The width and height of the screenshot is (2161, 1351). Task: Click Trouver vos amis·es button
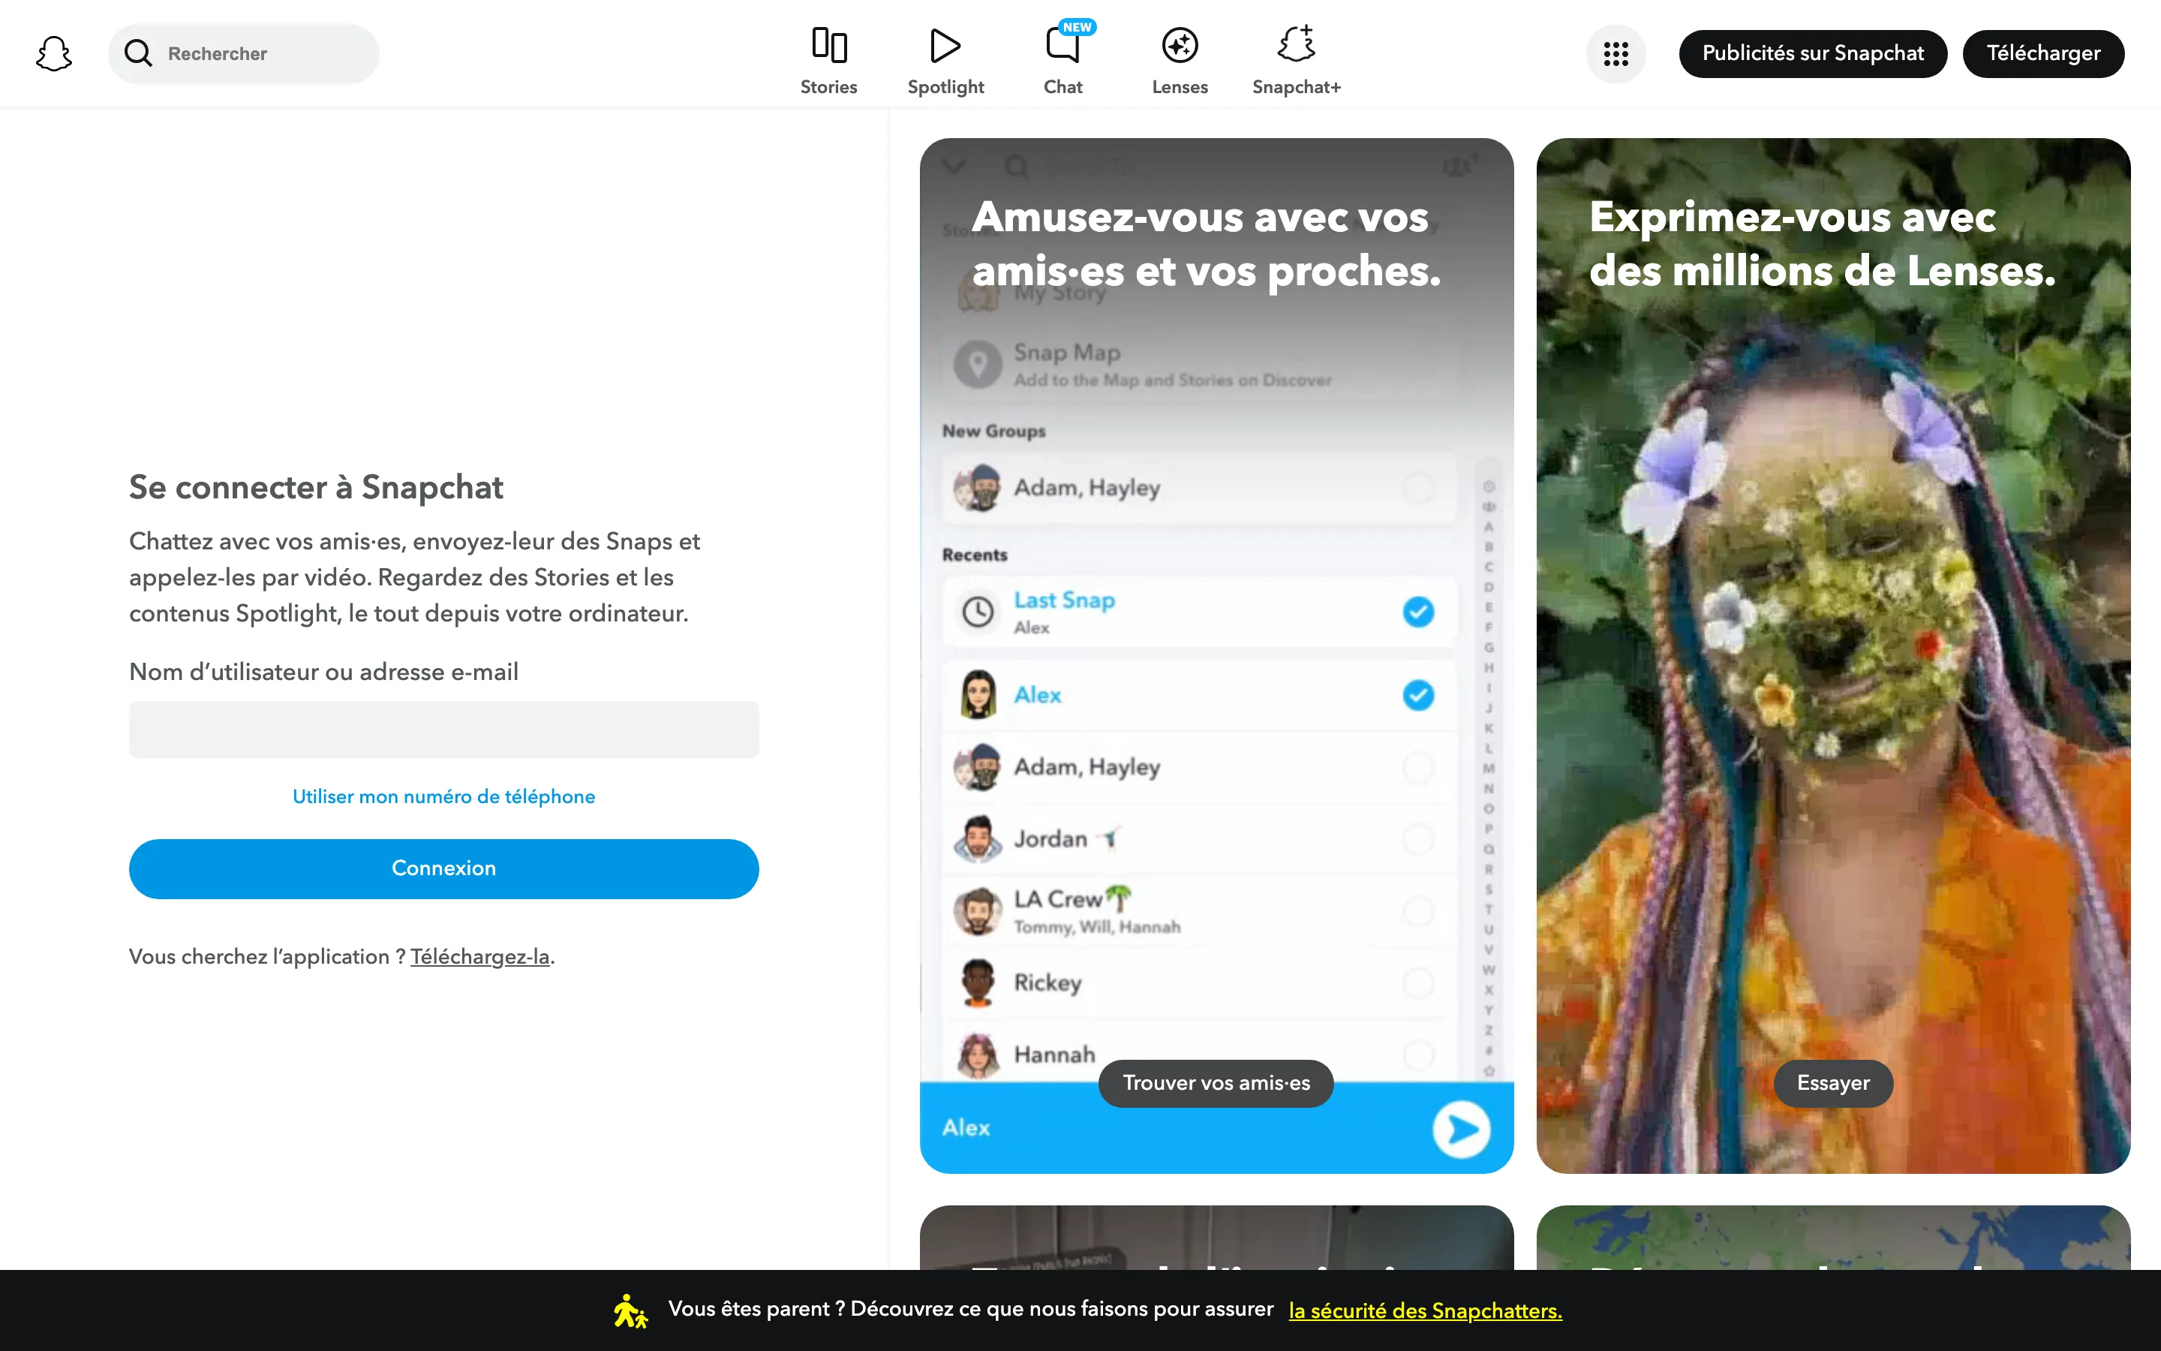1216,1083
